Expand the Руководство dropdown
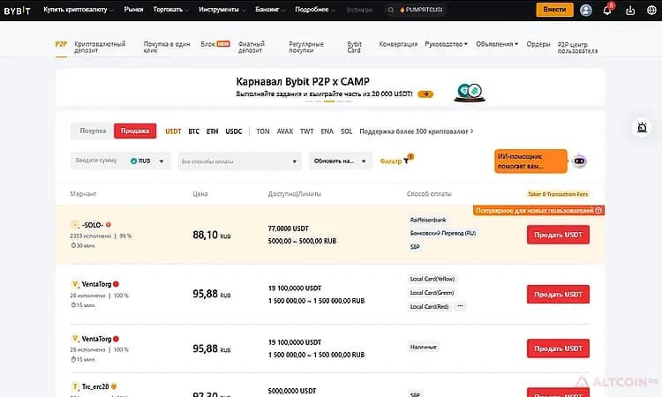Image resolution: width=662 pixels, height=397 pixels. coord(446,44)
